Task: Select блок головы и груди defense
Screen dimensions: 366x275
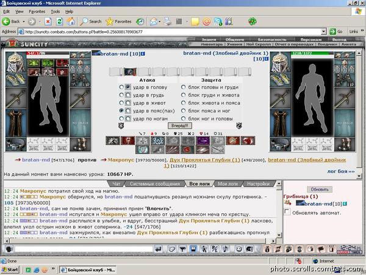Action: (x=184, y=87)
